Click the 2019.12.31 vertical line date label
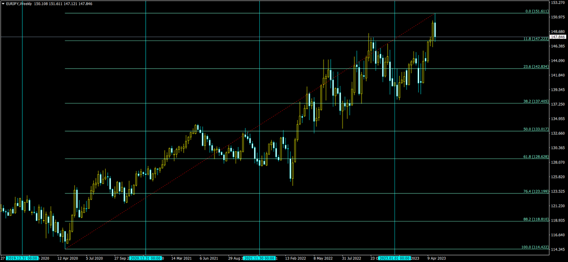This screenshot has width=568, height=262. [x=23, y=258]
